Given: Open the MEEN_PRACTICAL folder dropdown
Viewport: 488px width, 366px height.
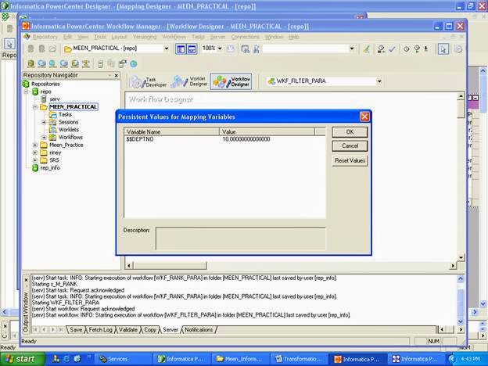Looking at the screenshot, I should 167,48.
